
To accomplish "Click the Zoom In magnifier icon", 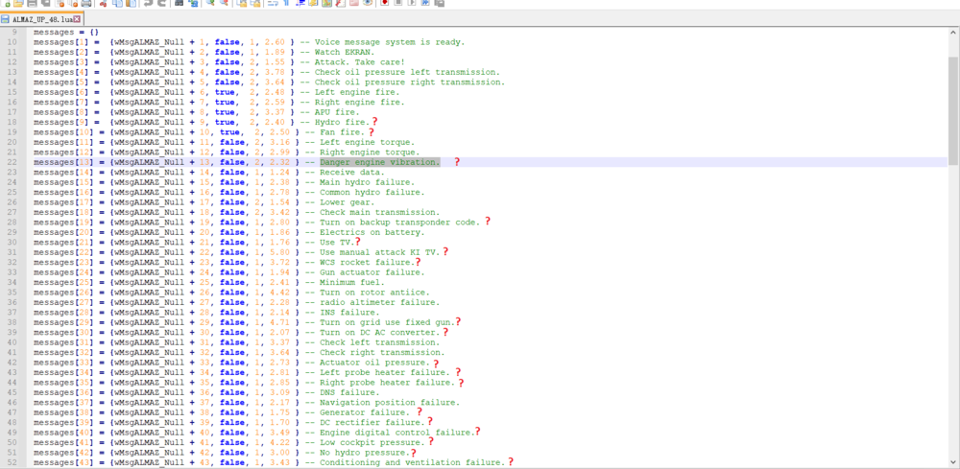I will [x=210, y=3].
